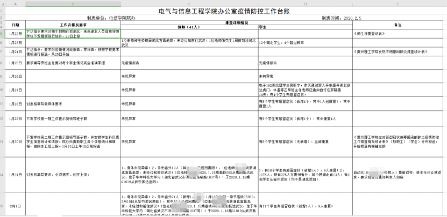Click the 工作安排及要求 header cell
Image resolution: width=447 pixels, height=217 pixels.
point(73,25)
